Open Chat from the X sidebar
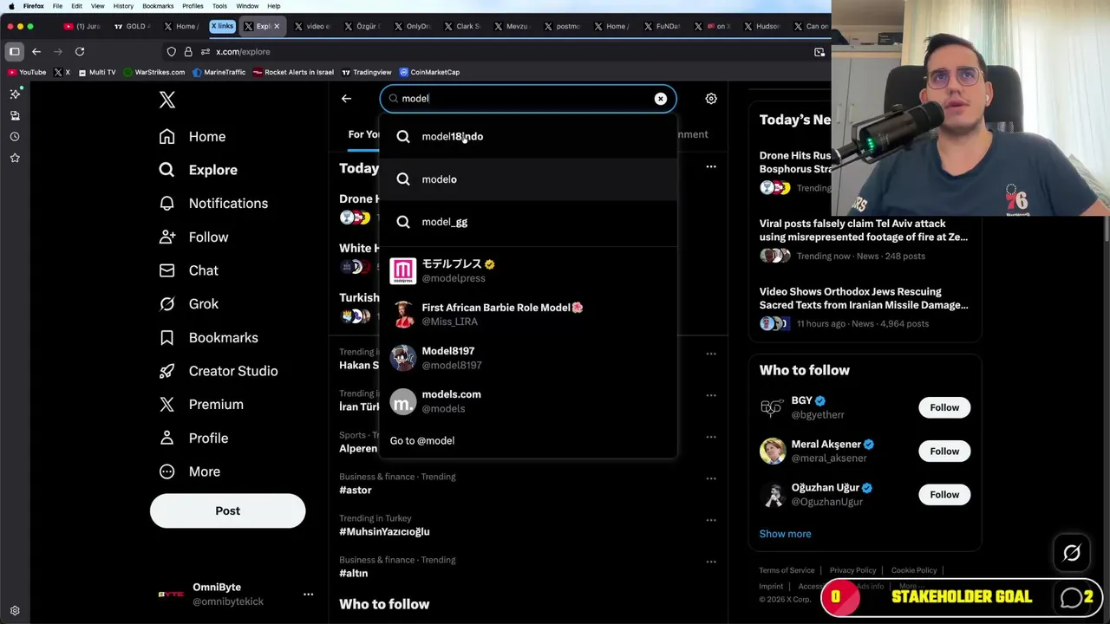 (x=188, y=270)
